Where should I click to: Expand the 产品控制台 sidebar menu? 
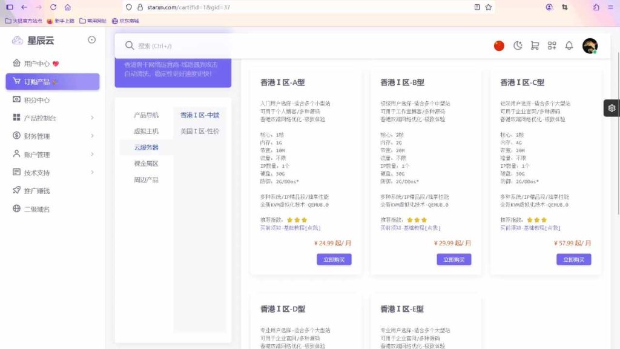[52, 118]
